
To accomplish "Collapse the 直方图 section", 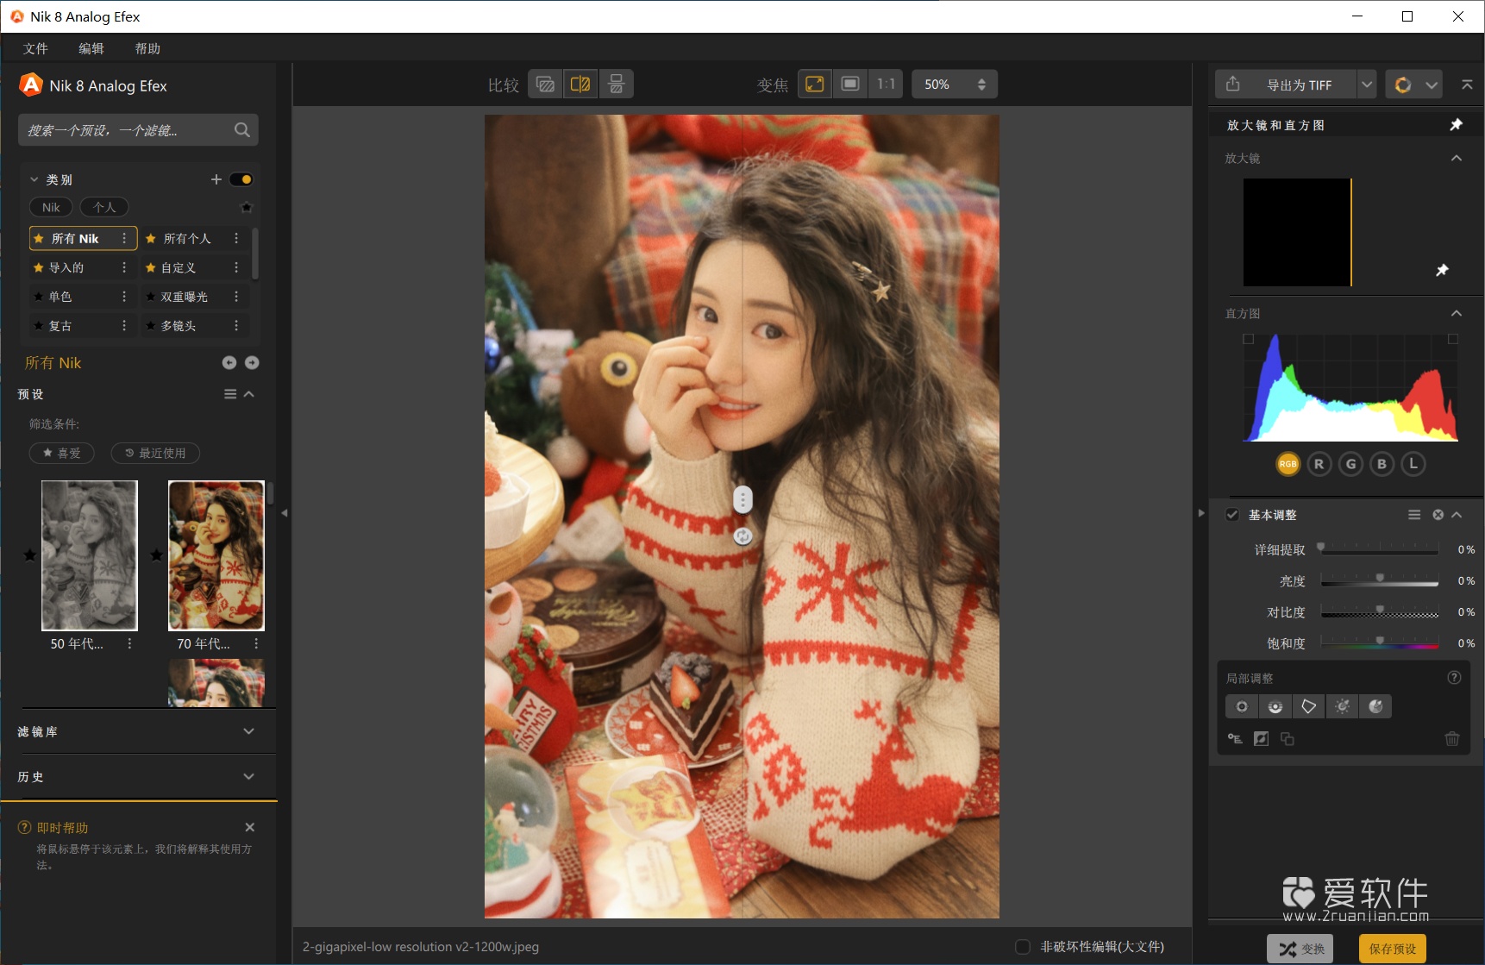I will pos(1457,313).
